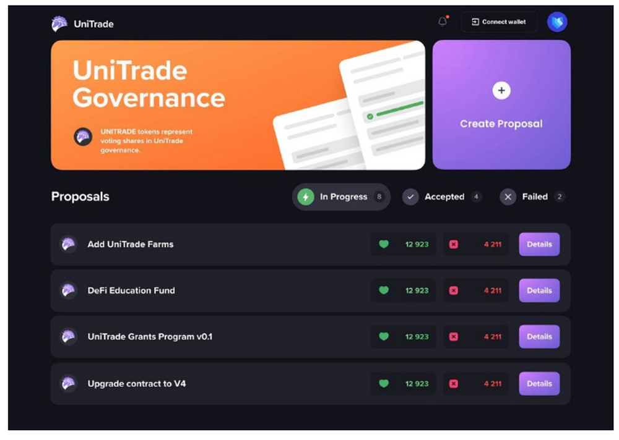
Task: Upvote Upgrade contract to V4 proposal
Action: click(384, 384)
